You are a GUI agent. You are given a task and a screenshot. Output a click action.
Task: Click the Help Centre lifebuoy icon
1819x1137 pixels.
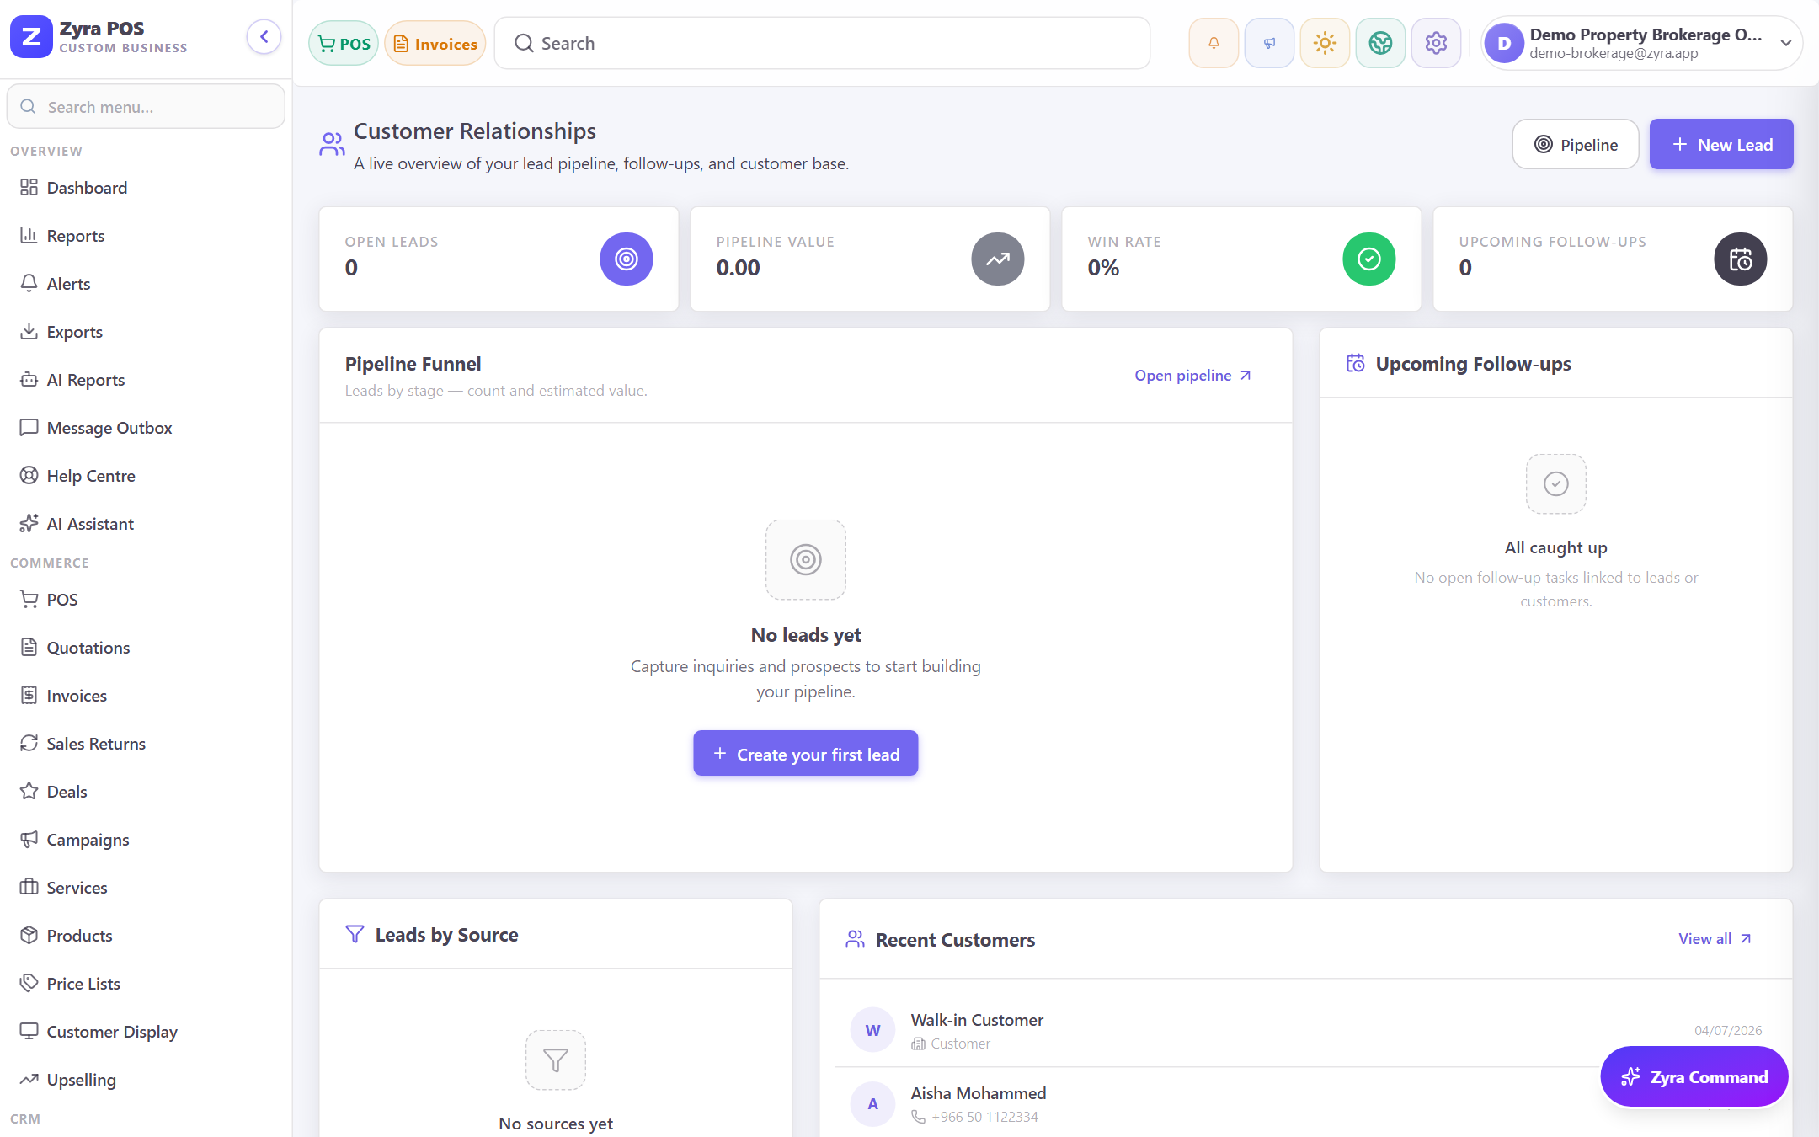(x=29, y=476)
